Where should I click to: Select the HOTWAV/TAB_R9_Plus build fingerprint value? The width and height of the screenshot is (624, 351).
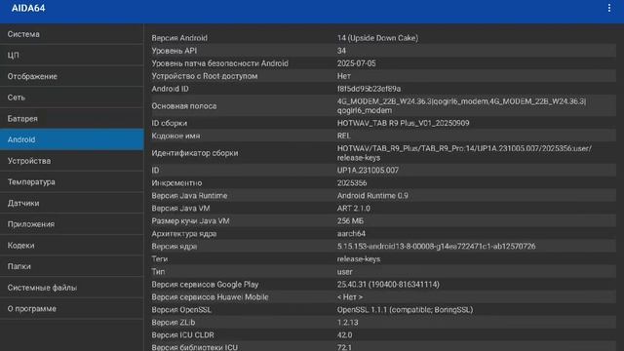pyautogui.click(x=464, y=153)
